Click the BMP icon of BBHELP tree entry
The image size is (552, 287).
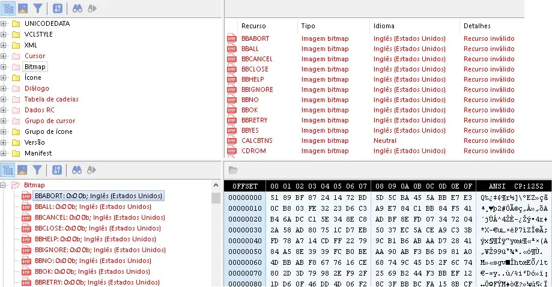(x=26, y=239)
